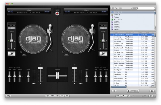Viewport: 161px width, 105px height.
Task: Click the left deck HIGH EQ slider
Action: pyautogui.click(x=20, y=76)
